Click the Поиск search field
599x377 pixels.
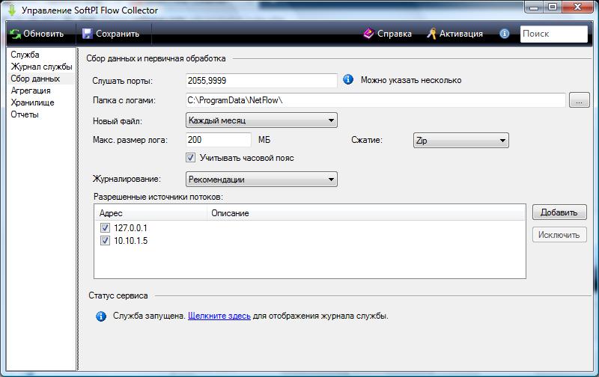pyautogui.click(x=553, y=34)
